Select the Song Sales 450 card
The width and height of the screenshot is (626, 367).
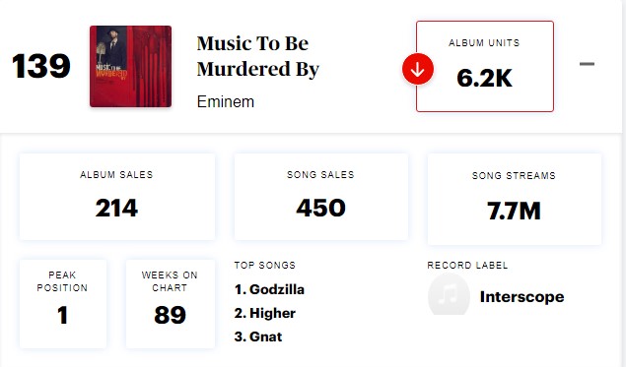coord(321,197)
